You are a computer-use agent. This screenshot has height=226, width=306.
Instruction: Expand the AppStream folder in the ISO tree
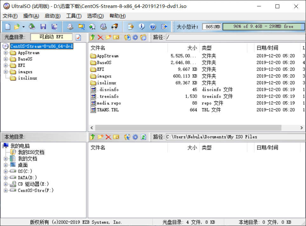click(x=6, y=53)
